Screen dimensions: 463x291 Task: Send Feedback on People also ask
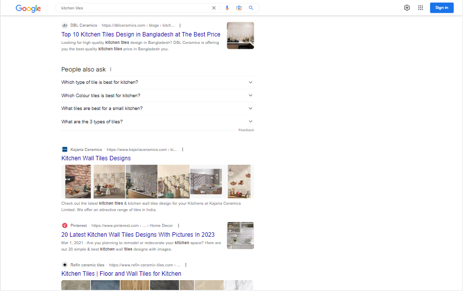247,130
